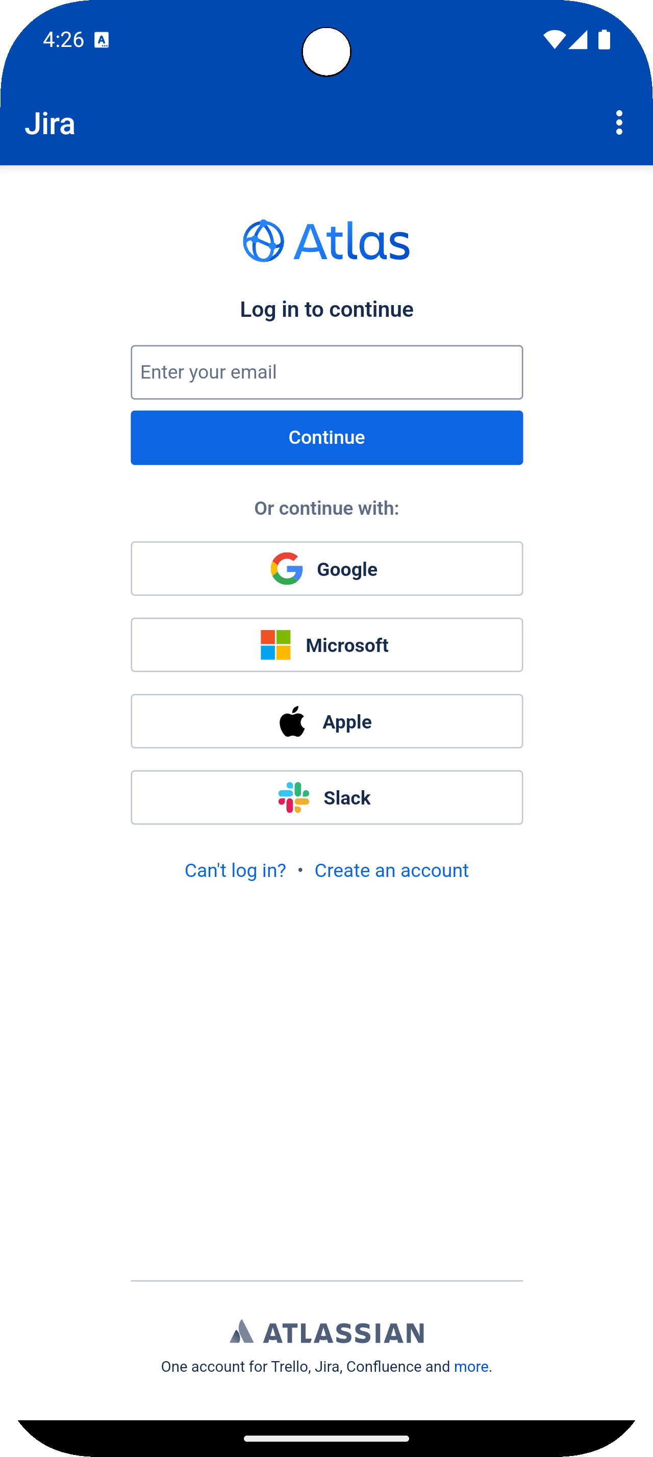This screenshot has width=653, height=1457.
Task: Sign in using the Apple button
Action: coord(327,721)
